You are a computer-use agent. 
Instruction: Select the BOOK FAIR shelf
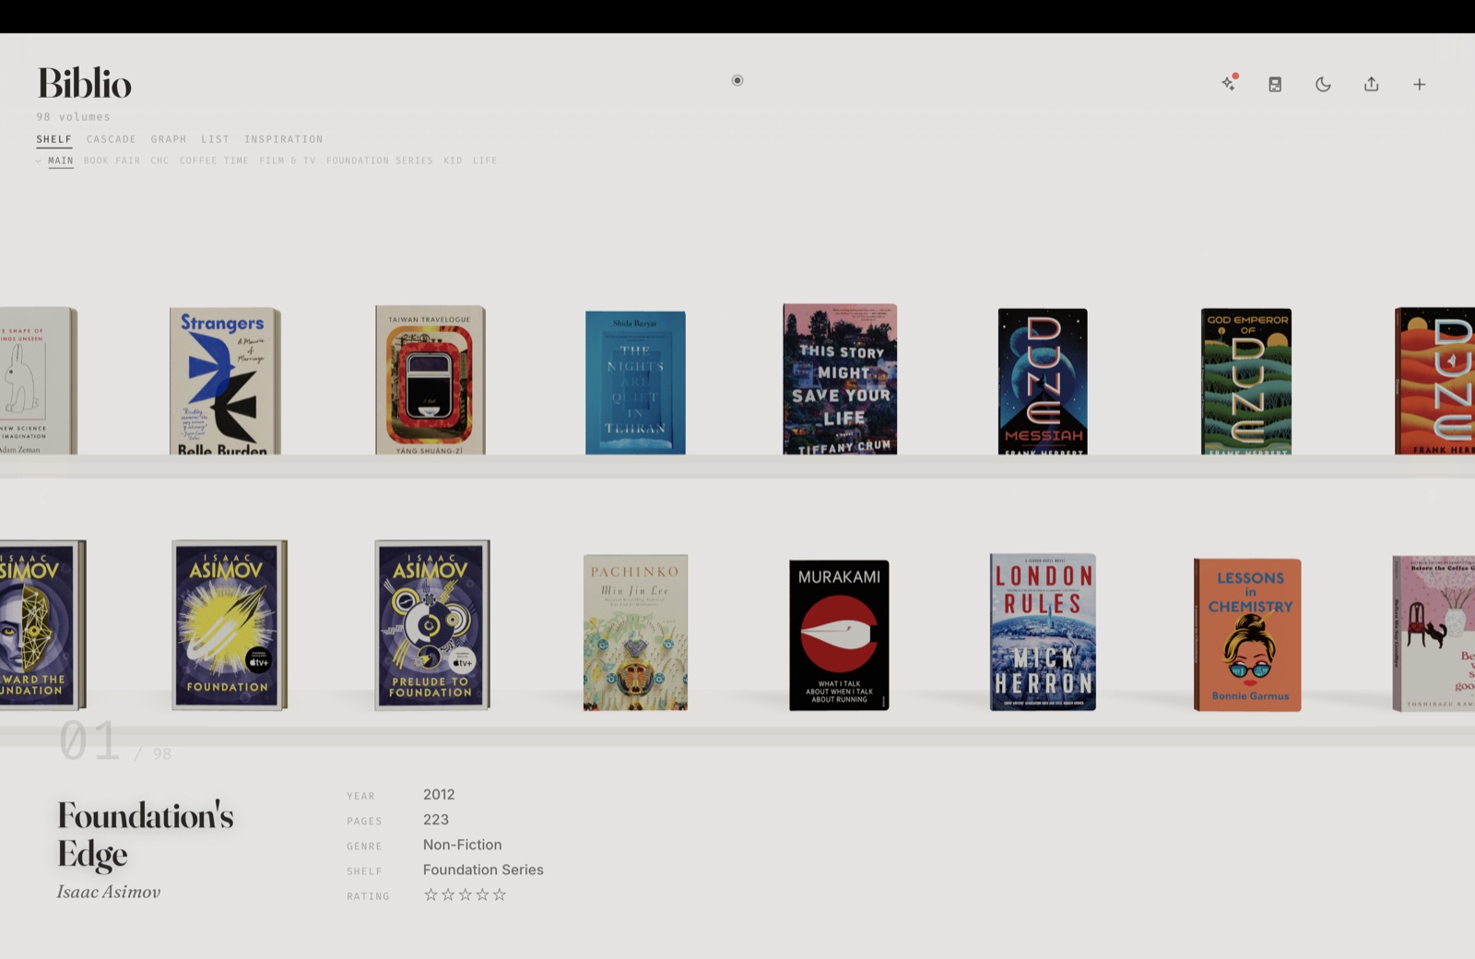[x=112, y=160]
